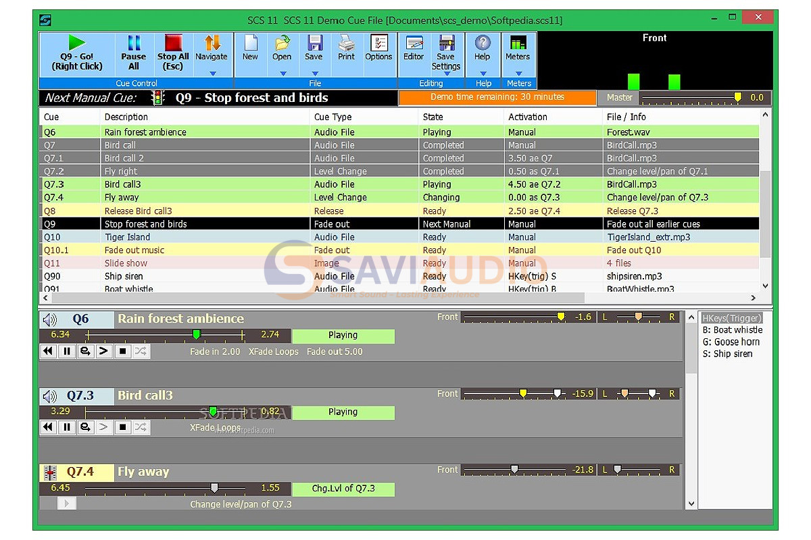This screenshot has height=540, width=811.
Task: Trigger B: Boat whistle hotkey entry
Action: click(733, 330)
